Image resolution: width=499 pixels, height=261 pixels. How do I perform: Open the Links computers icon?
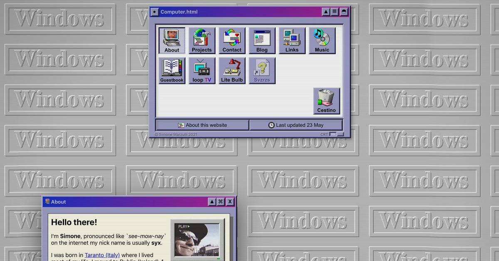click(x=292, y=41)
